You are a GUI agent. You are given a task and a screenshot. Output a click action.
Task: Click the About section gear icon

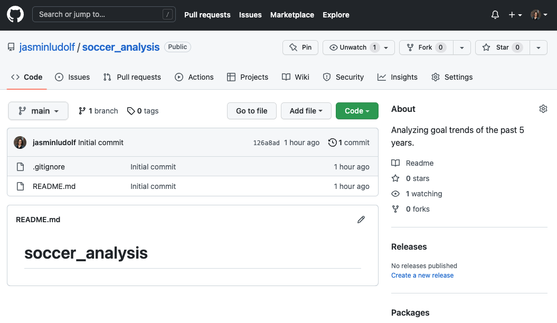point(543,109)
